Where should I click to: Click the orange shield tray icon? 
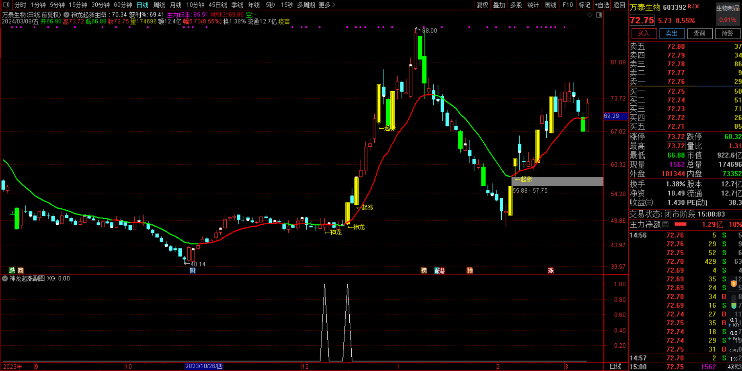(734, 284)
